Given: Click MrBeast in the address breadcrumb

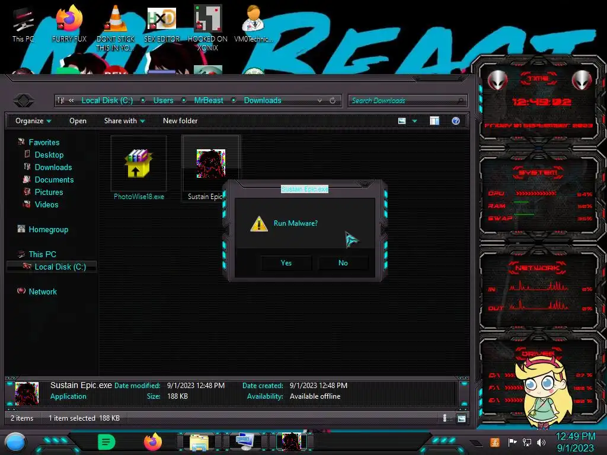Looking at the screenshot, I should (208, 101).
